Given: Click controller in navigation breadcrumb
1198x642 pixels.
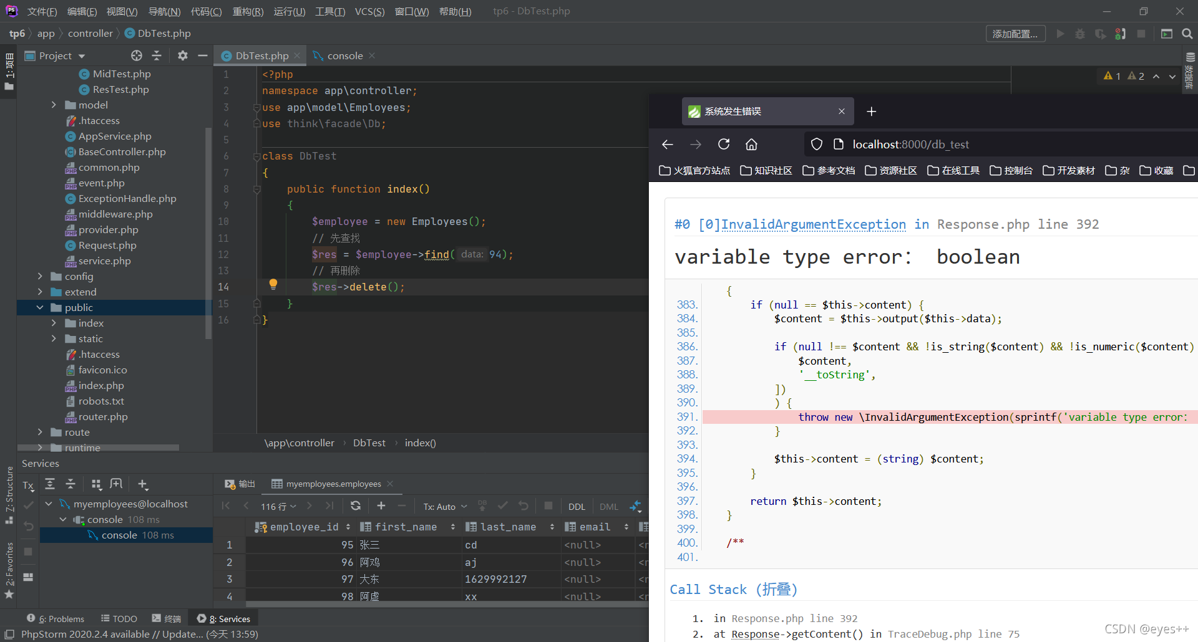Looking at the screenshot, I should click(x=90, y=34).
